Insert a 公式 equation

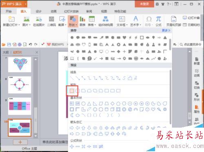click(x=158, y=22)
